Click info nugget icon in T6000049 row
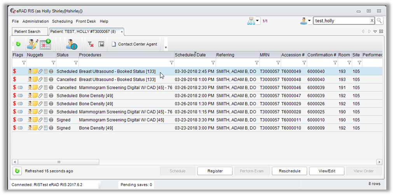The height and width of the screenshot is (195, 394). point(51,71)
